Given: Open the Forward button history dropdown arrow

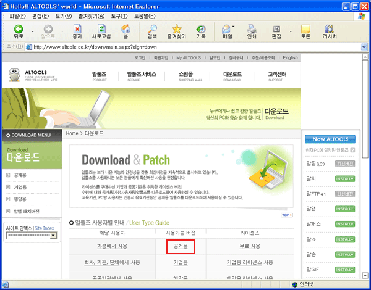Looking at the screenshot, I should coord(62,31).
